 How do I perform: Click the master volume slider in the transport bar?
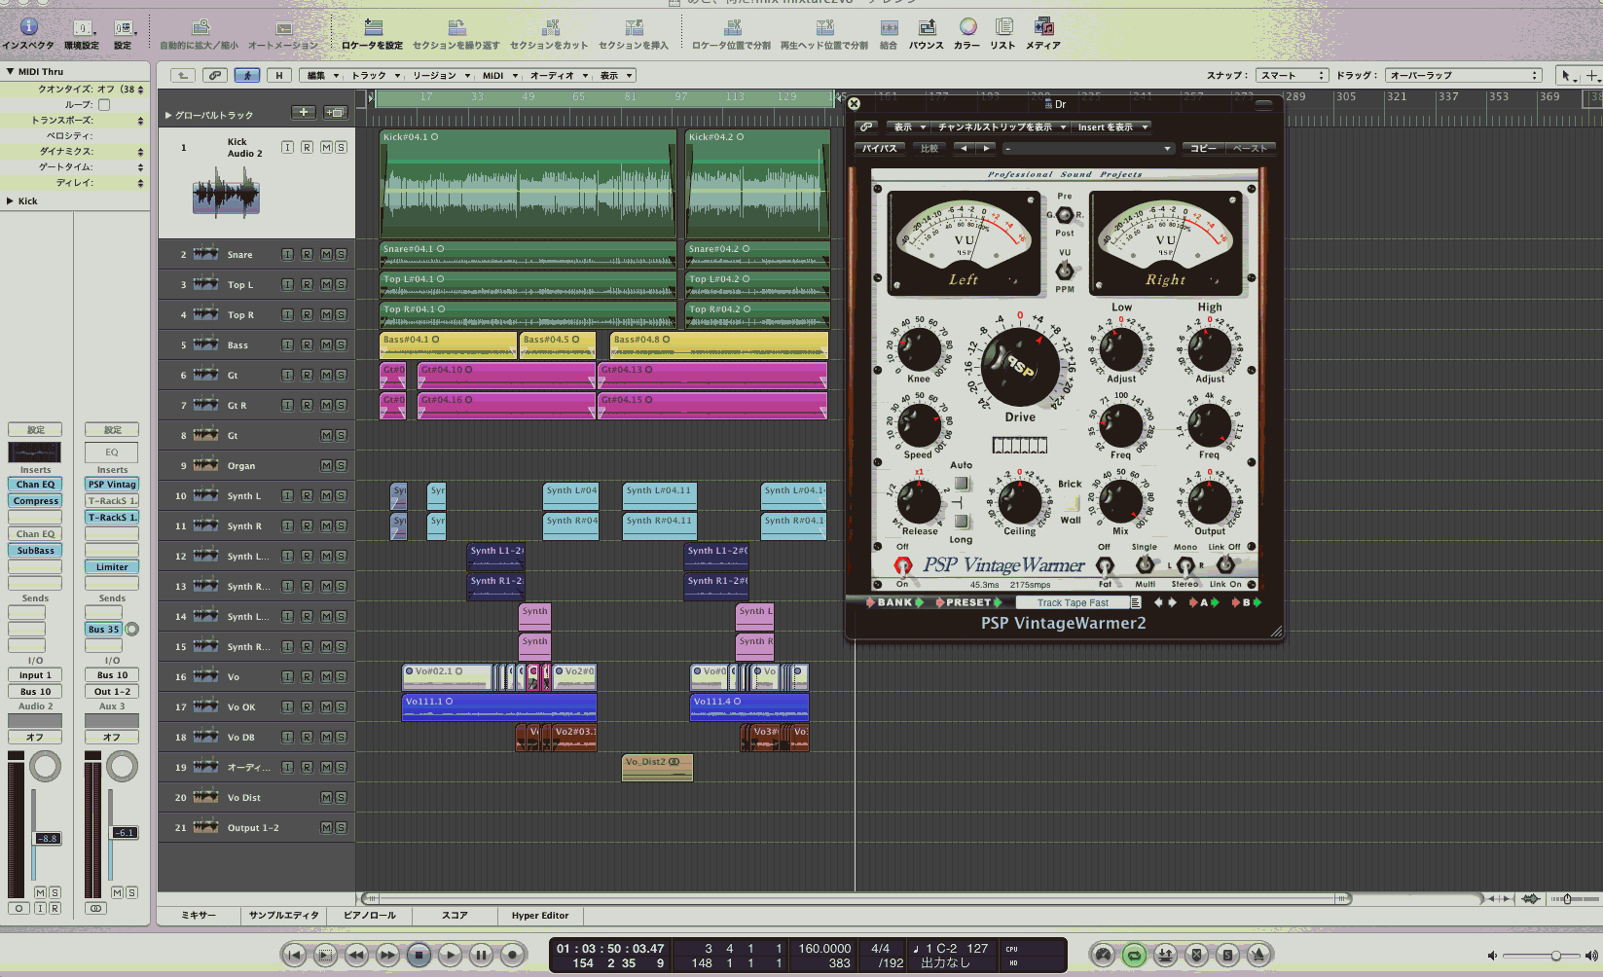pos(1544,956)
